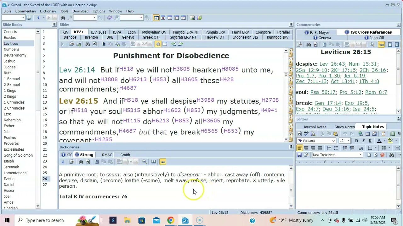Toggle Bold formatting in Editors
The width and height of the screenshot is (403, 226).
pos(356,141)
